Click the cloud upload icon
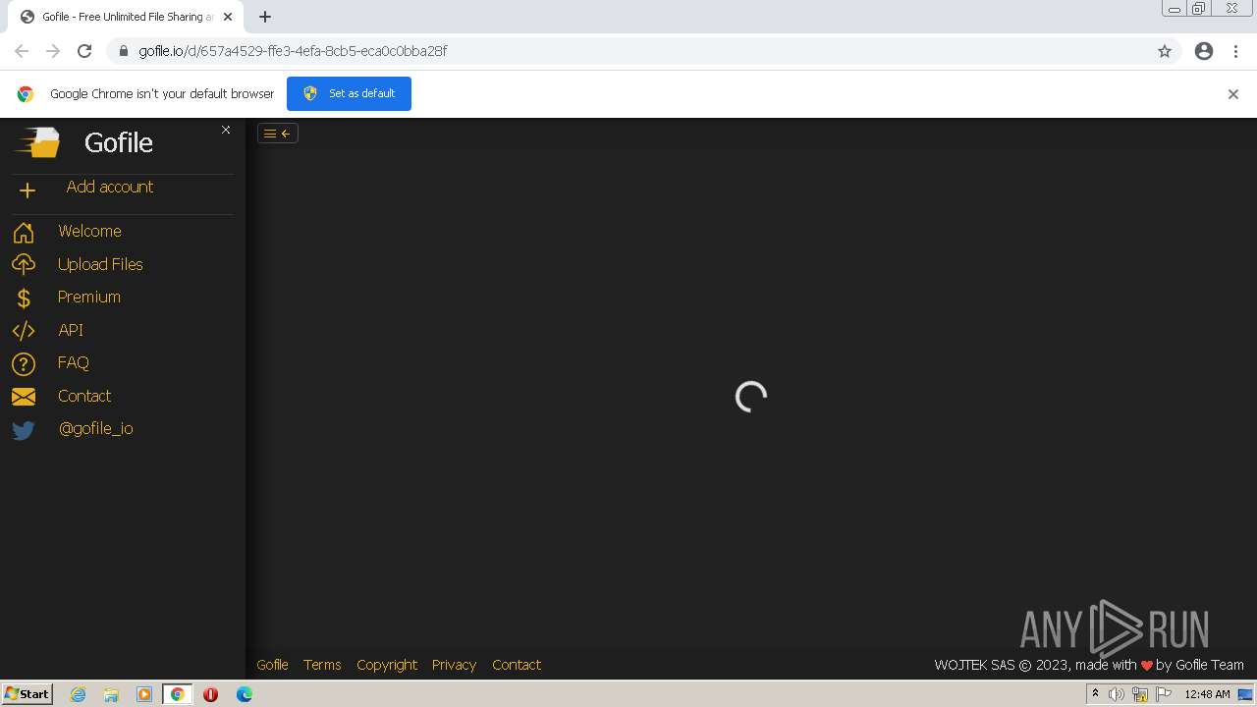 click(x=24, y=265)
